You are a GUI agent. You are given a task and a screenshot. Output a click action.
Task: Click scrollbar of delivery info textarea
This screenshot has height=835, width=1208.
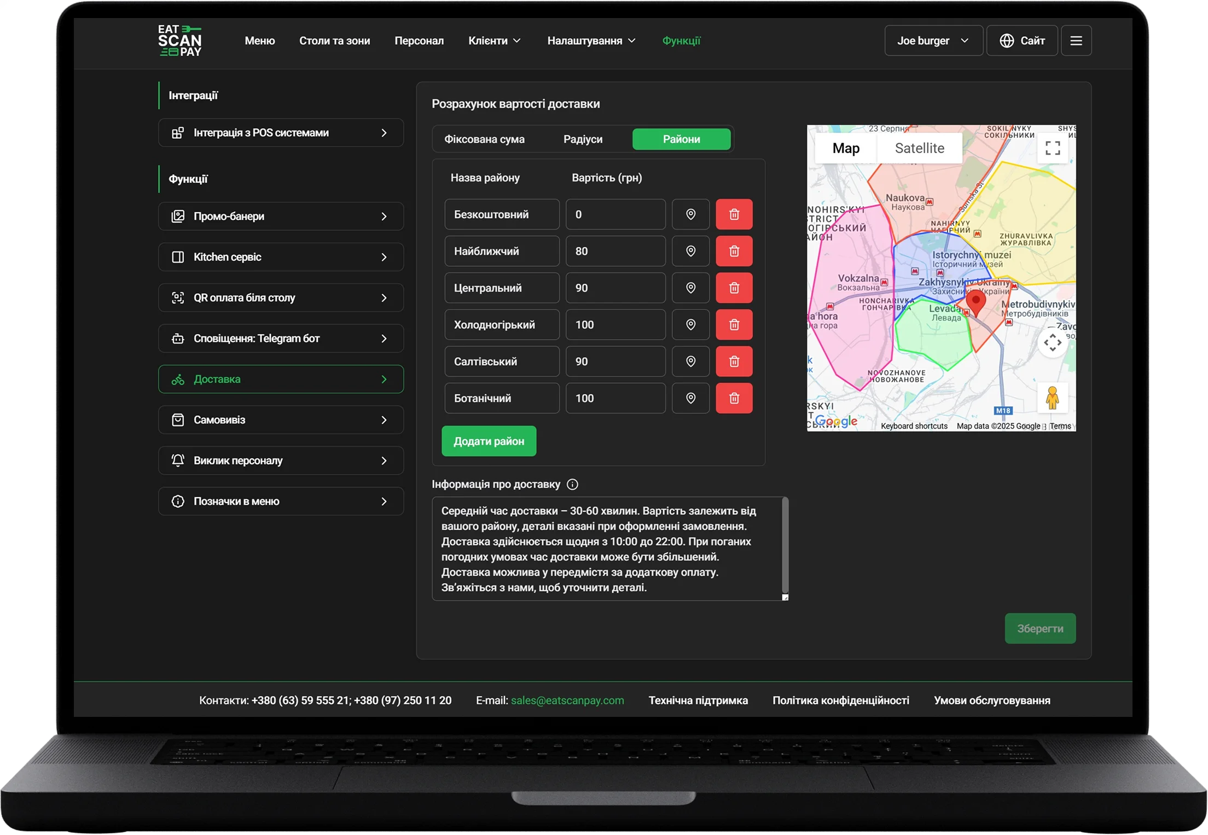pos(785,544)
